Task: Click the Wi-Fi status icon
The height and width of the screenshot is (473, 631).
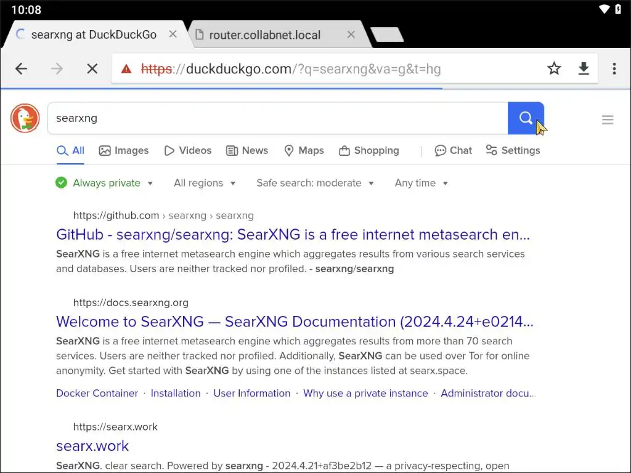Action: click(604, 9)
